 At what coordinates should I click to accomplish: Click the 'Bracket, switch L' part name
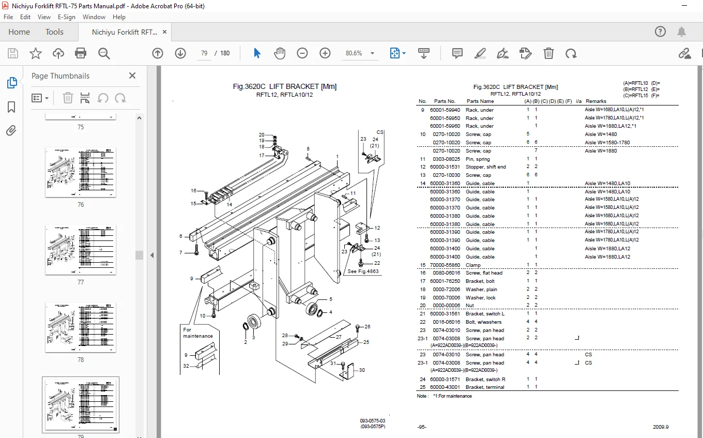(485, 314)
